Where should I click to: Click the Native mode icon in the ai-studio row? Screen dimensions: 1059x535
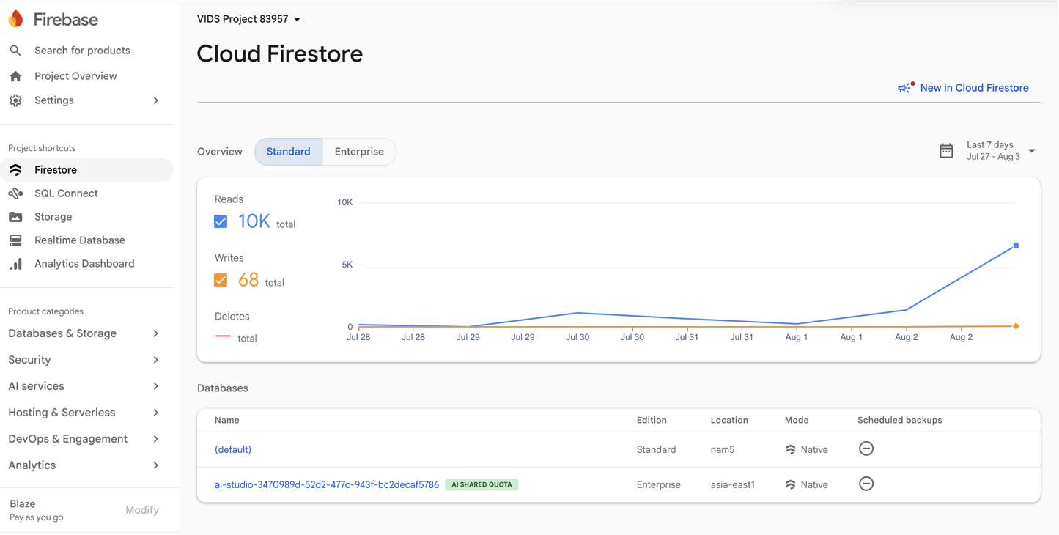[790, 485]
